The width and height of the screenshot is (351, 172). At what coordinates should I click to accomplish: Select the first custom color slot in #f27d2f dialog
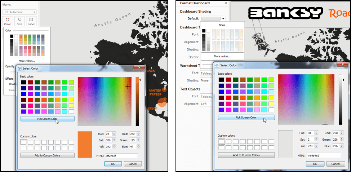[x=23, y=142]
